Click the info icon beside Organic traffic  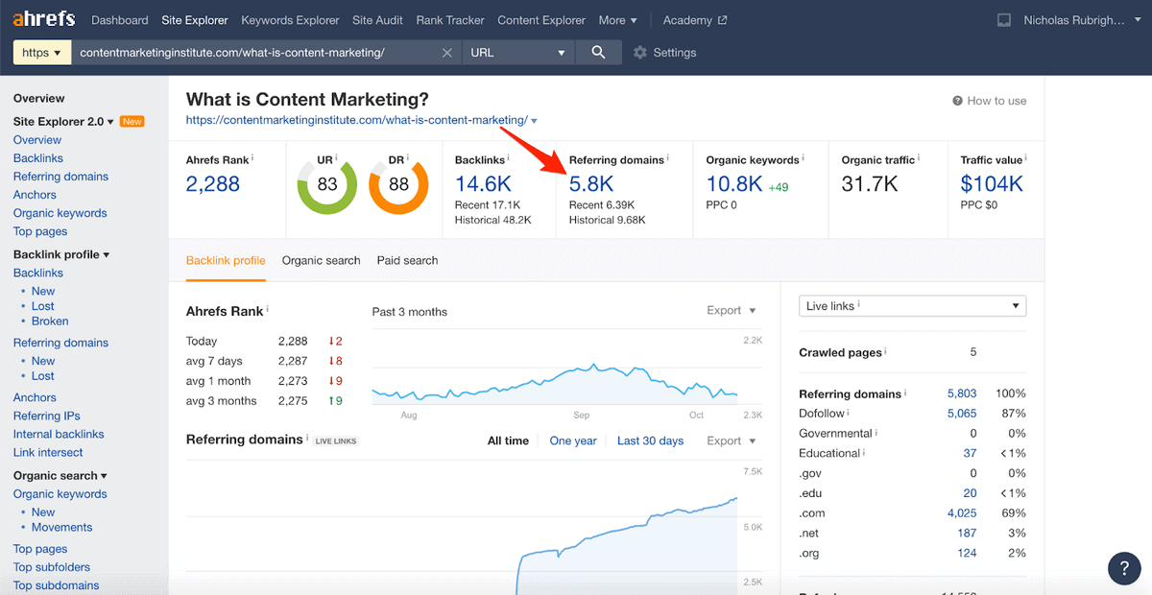click(x=920, y=158)
